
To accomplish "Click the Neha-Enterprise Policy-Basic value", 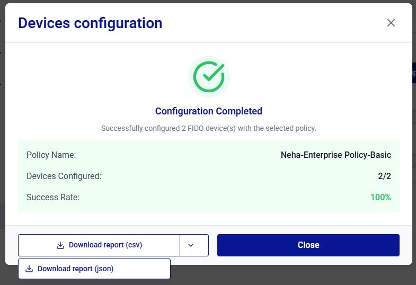I will coord(336,155).
